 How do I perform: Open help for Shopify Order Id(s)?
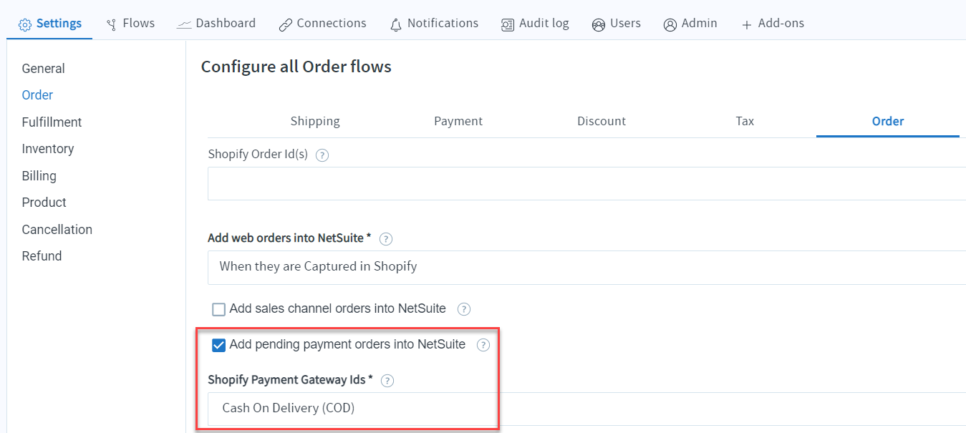point(322,155)
